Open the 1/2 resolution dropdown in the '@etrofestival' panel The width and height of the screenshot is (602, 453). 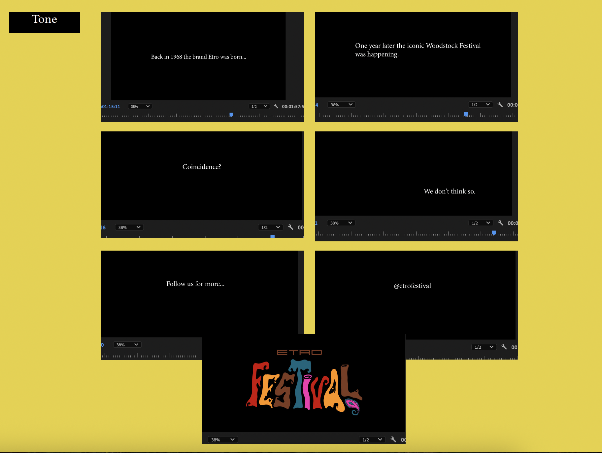[484, 347]
